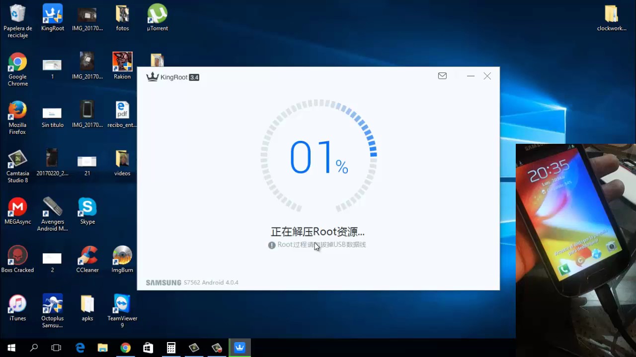Open Calculator from the taskbar
Viewport: 636px width, 357px height.
171,348
